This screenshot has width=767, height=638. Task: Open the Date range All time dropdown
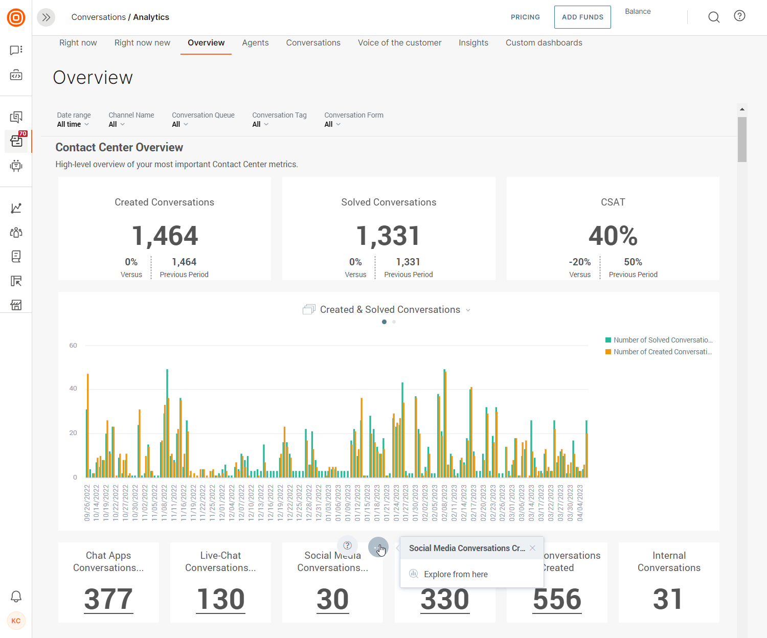click(x=73, y=124)
